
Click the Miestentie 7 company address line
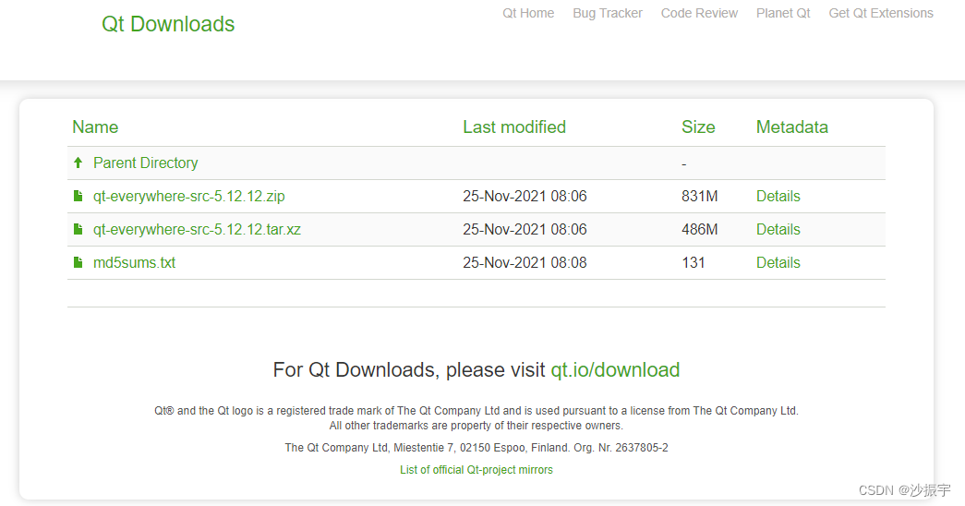(476, 448)
